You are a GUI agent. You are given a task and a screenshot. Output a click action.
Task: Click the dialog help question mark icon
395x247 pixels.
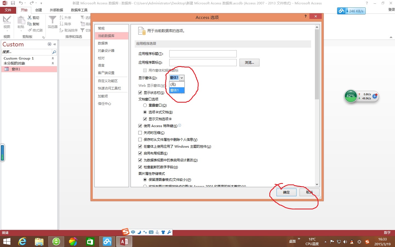click(x=306, y=16)
